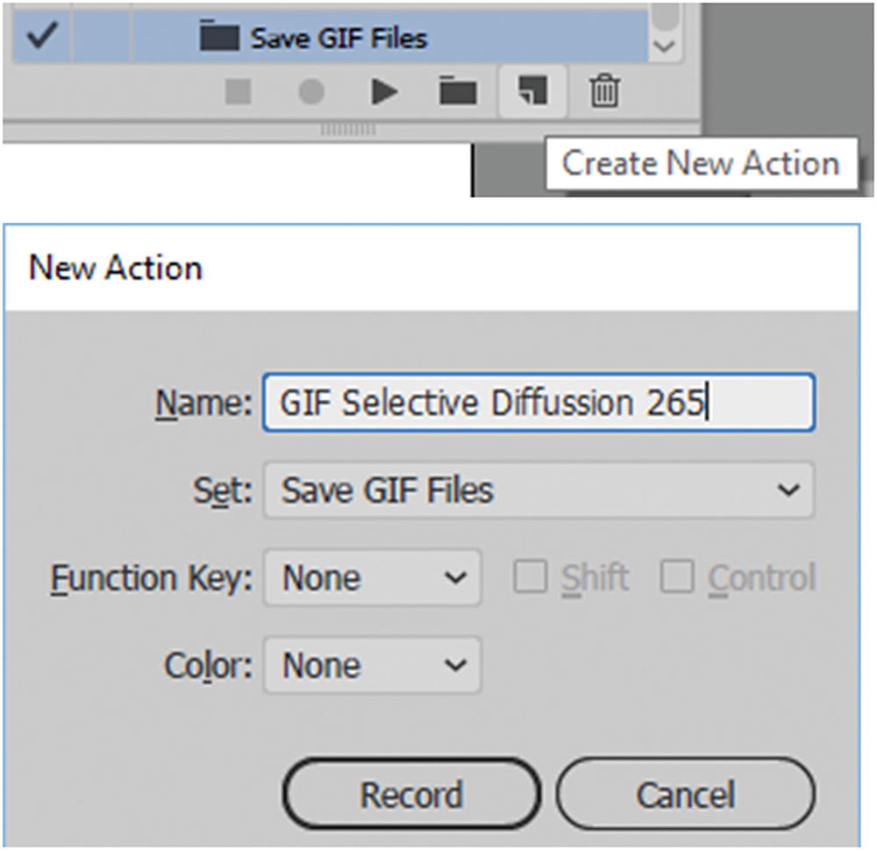This screenshot has width=877, height=850.
Task: Click the Stop square icon
Action: pos(239,90)
